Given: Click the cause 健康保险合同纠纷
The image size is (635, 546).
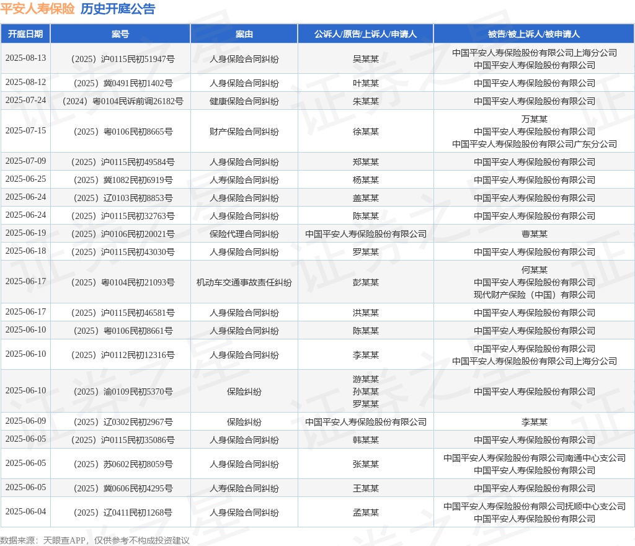Looking at the screenshot, I should [244, 101].
